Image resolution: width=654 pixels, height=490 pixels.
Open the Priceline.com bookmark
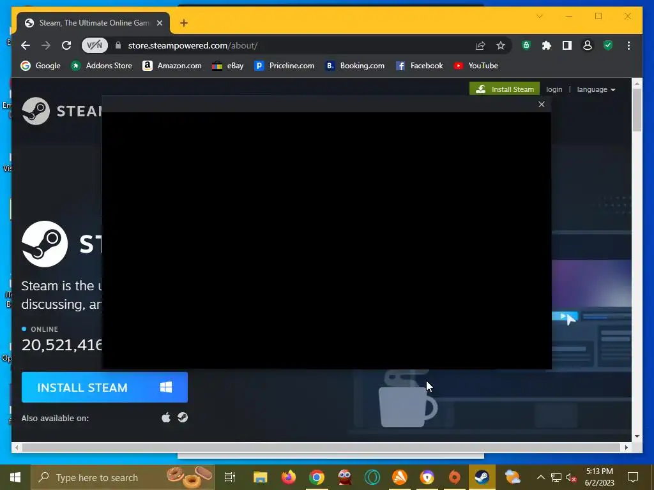pos(284,66)
